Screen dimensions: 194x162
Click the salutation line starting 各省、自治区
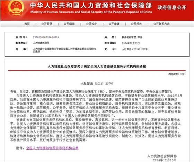[91, 92]
